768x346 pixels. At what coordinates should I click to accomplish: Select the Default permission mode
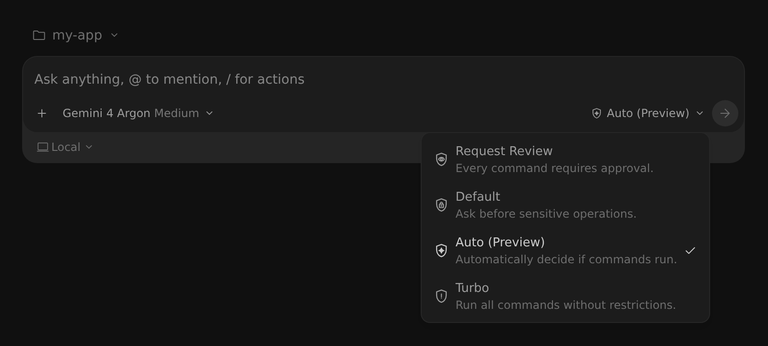[x=565, y=205]
